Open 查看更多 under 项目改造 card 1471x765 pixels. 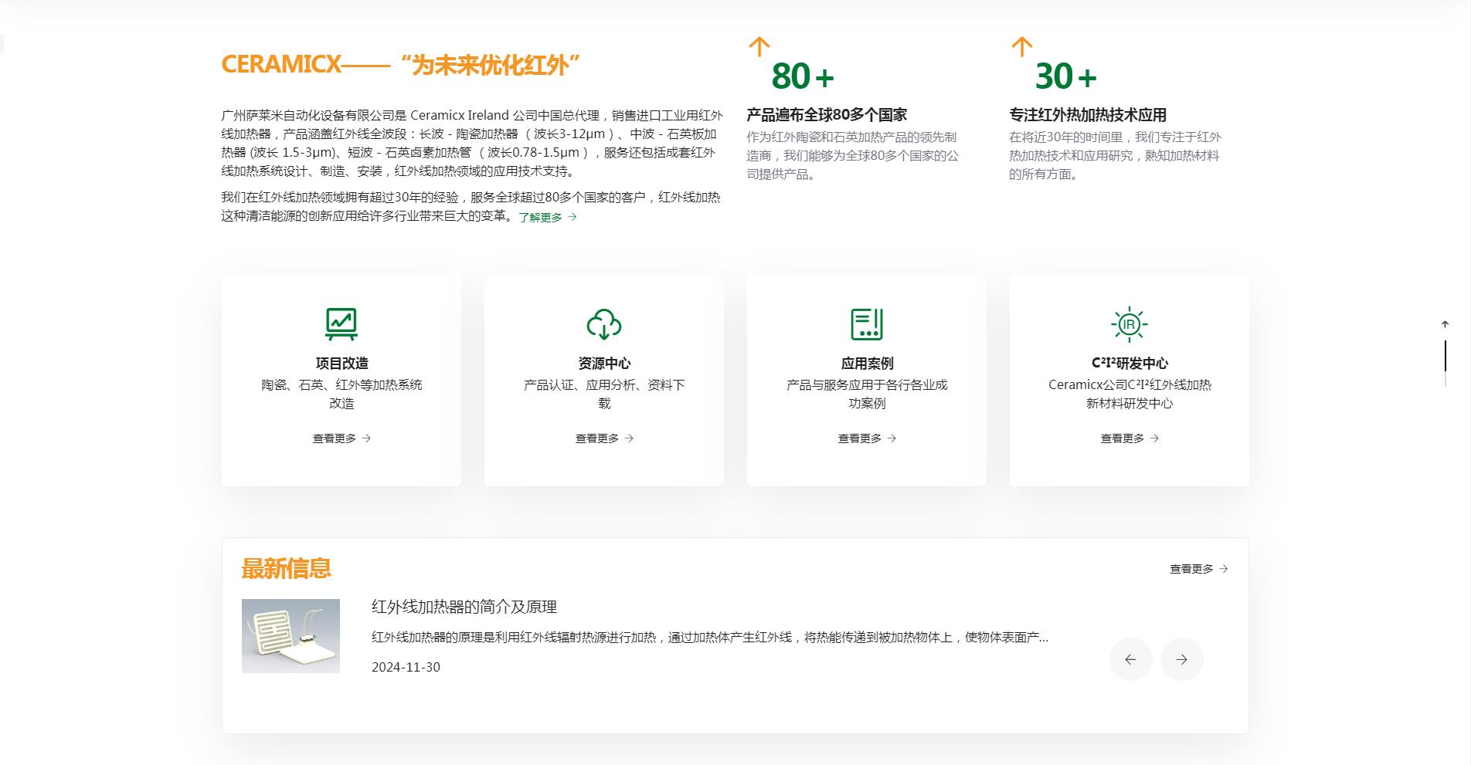click(341, 438)
